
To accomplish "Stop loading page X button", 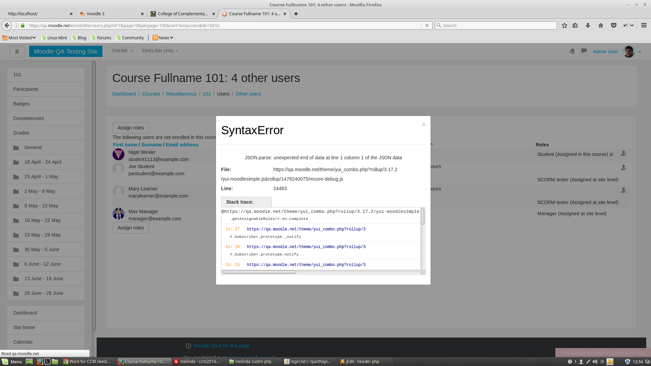I will pyautogui.click(x=427, y=25).
